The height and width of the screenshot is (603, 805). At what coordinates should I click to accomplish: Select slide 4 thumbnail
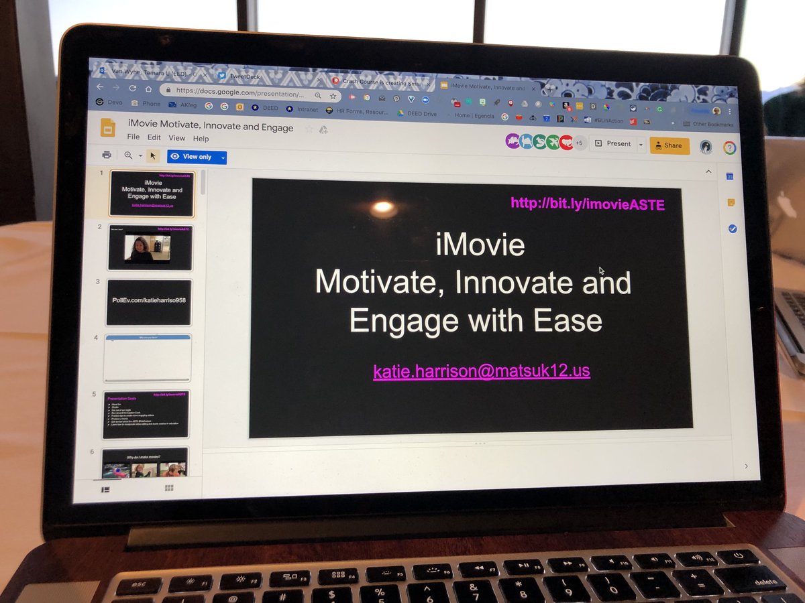(x=148, y=358)
